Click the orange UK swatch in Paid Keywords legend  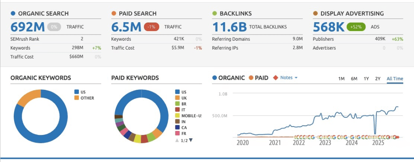[177, 98]
